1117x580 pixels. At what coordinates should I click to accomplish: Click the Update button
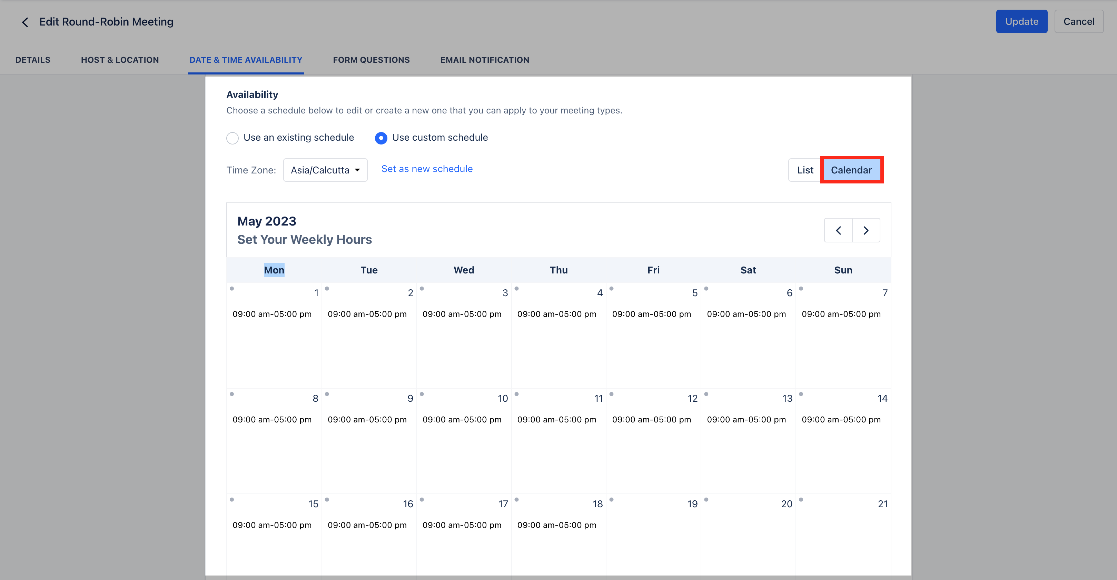coord(1021,22)
